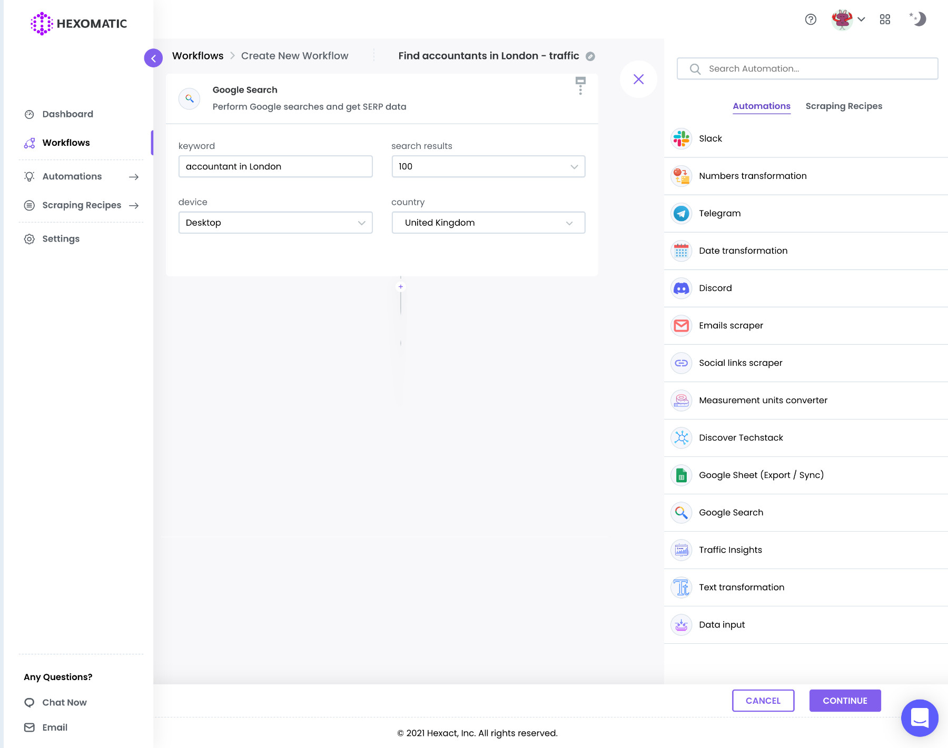The width and height of the screenshot is (948, 748).
Task: Toggle dark mode moon icon
Action: click(917, 19)
